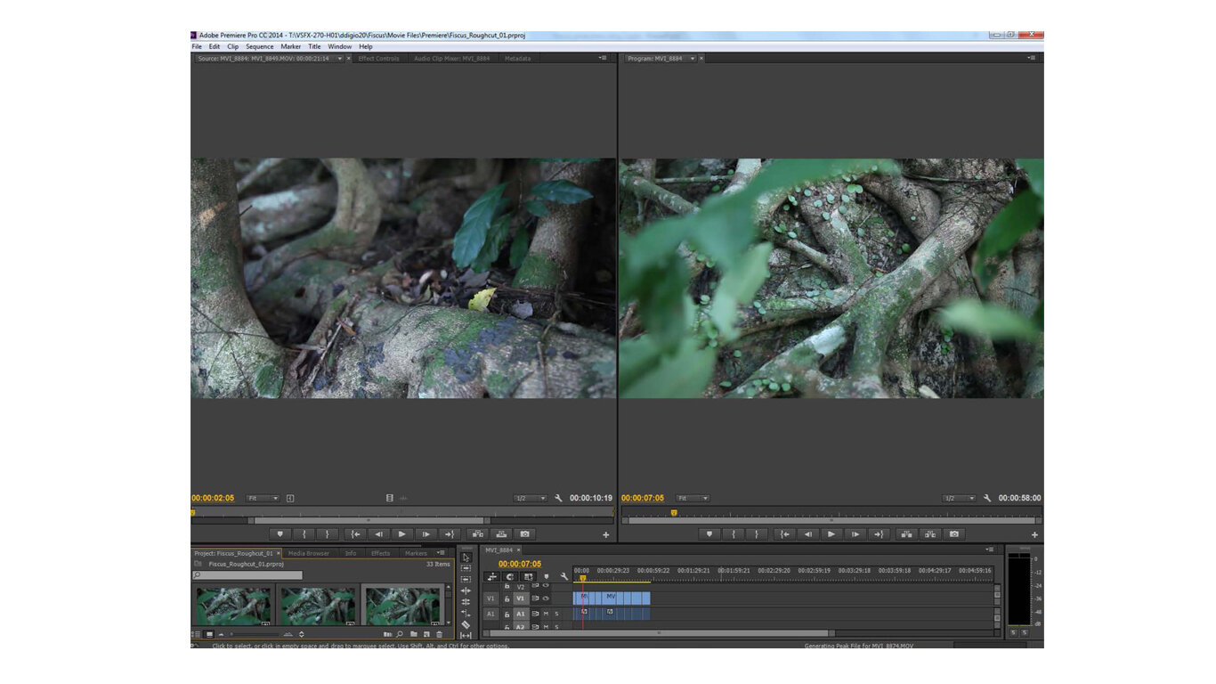Click the timeline horizontal zoom scroll bar

[660, 633]
